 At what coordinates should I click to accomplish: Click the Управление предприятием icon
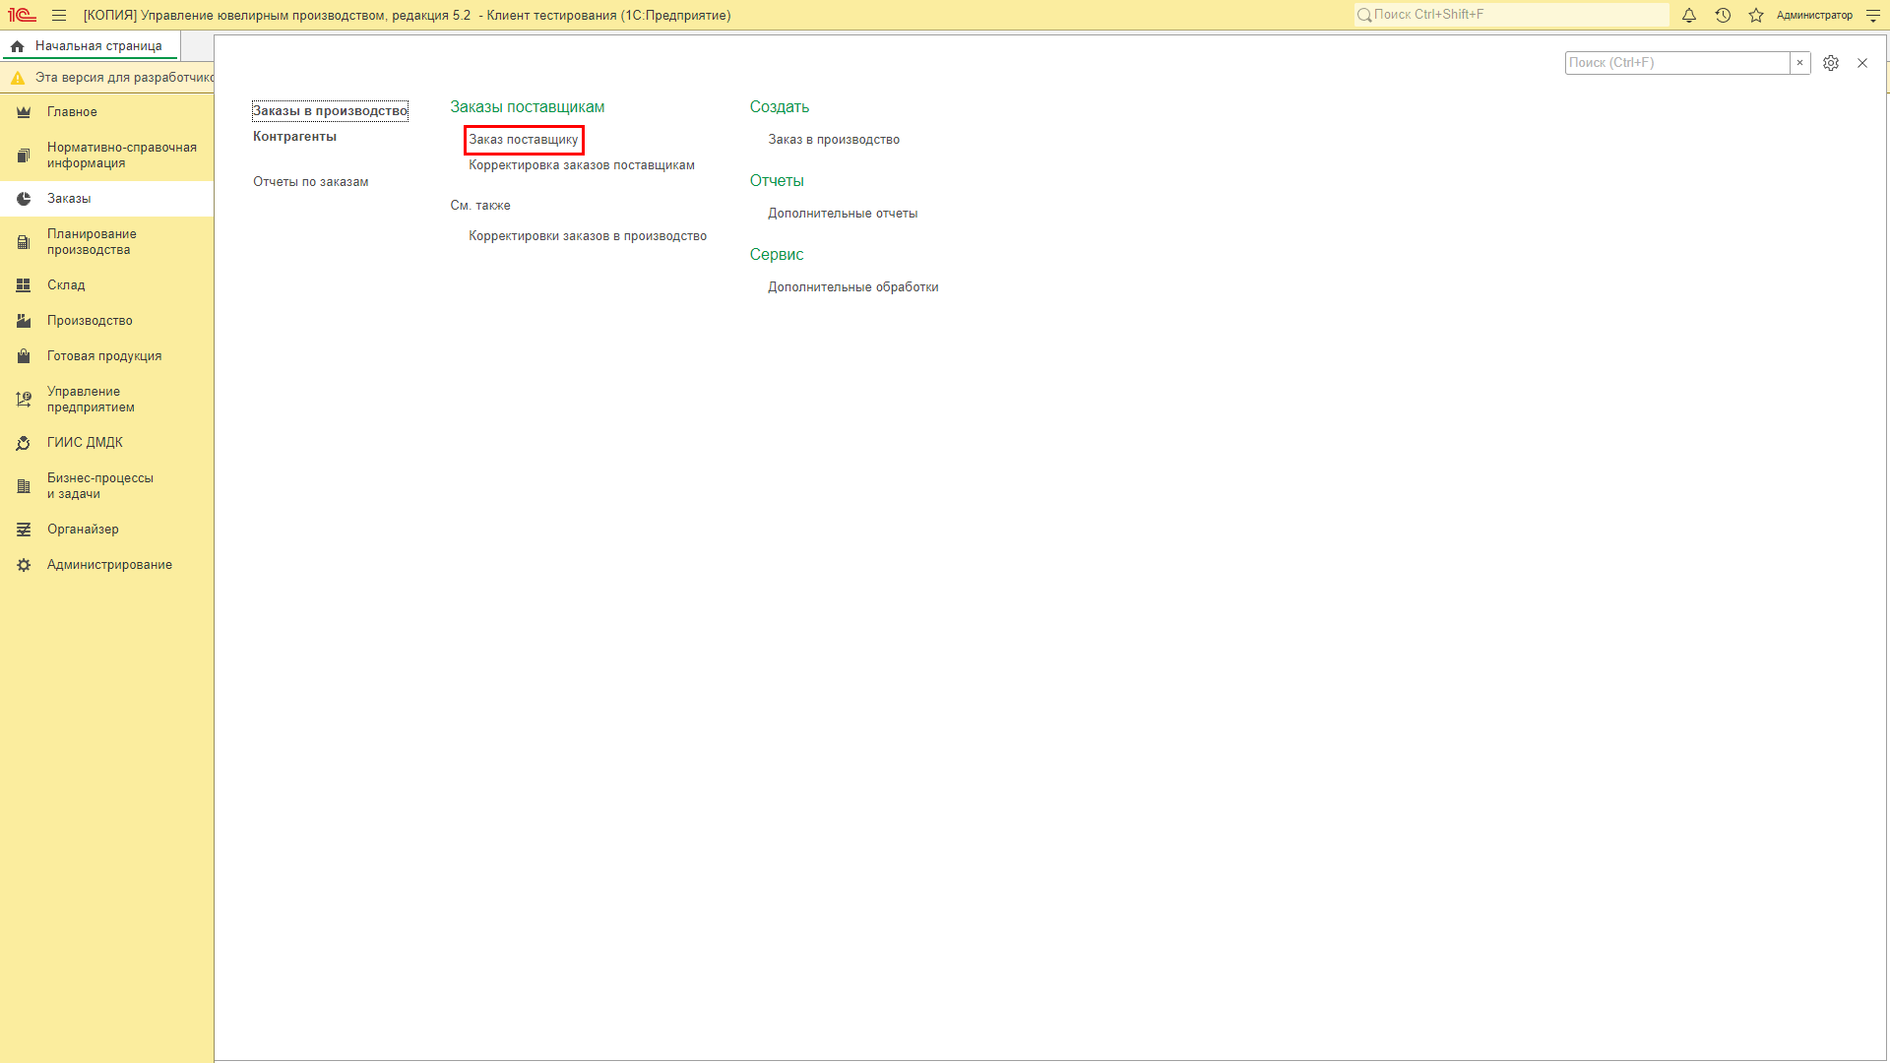(x=24, y=400)
